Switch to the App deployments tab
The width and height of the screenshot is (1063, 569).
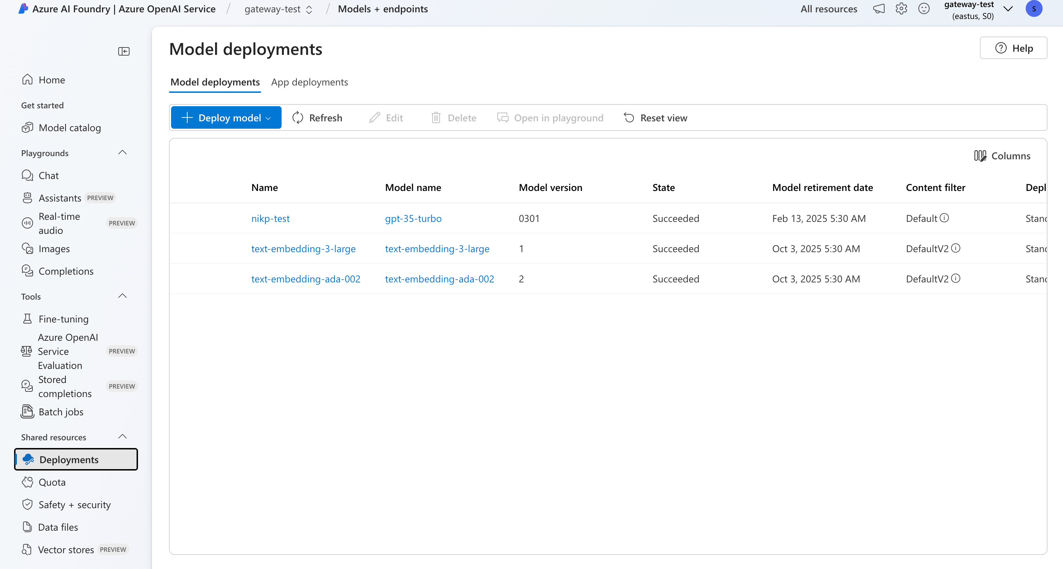[x=309, y=82]
